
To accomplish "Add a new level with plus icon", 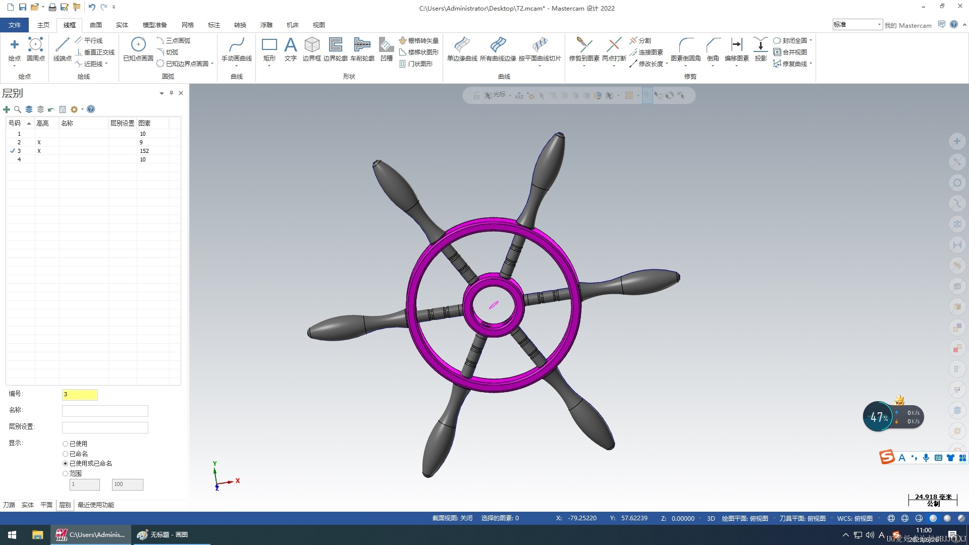I will [x=7, y=110].
